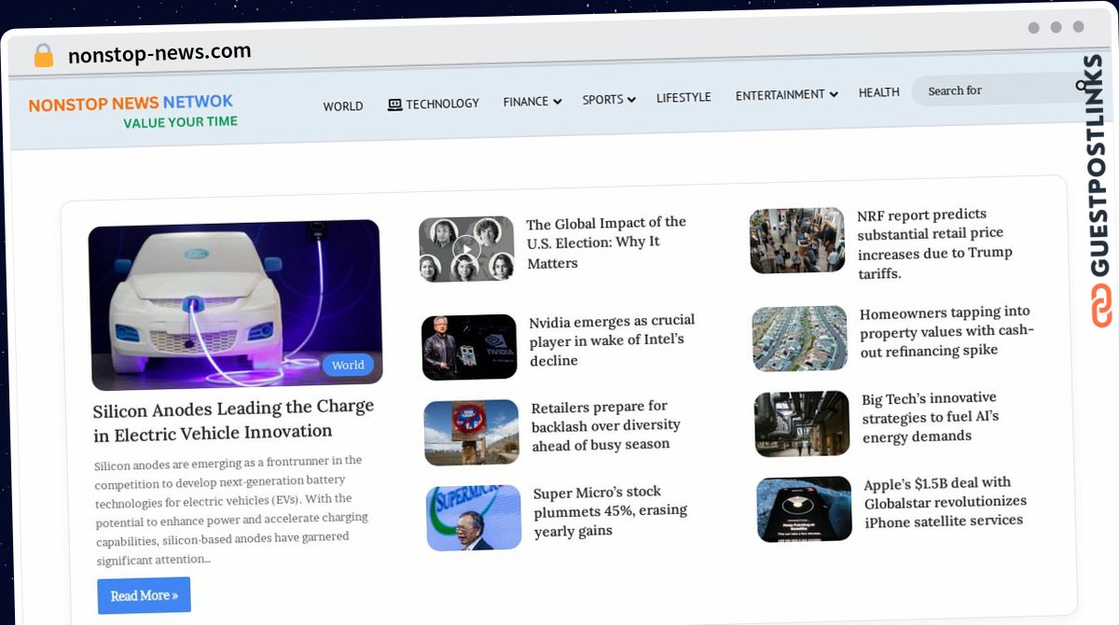Screen dimensions: 1119x625
Task: Open the Supermicro article thumbnail
Action: coord(474,518)
